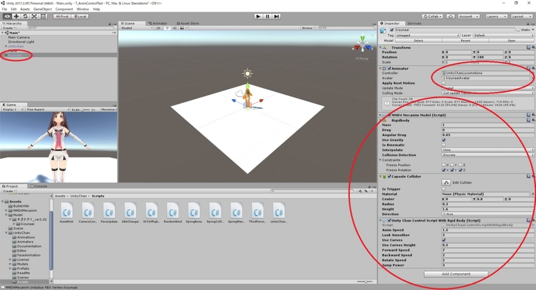Select the Scale tool
The image size is (536, 290).
click(x=34, y=16)
